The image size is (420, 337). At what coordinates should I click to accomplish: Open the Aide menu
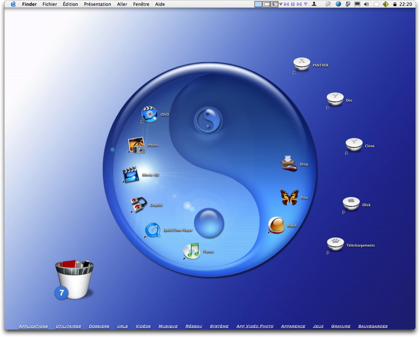(160, 4)
